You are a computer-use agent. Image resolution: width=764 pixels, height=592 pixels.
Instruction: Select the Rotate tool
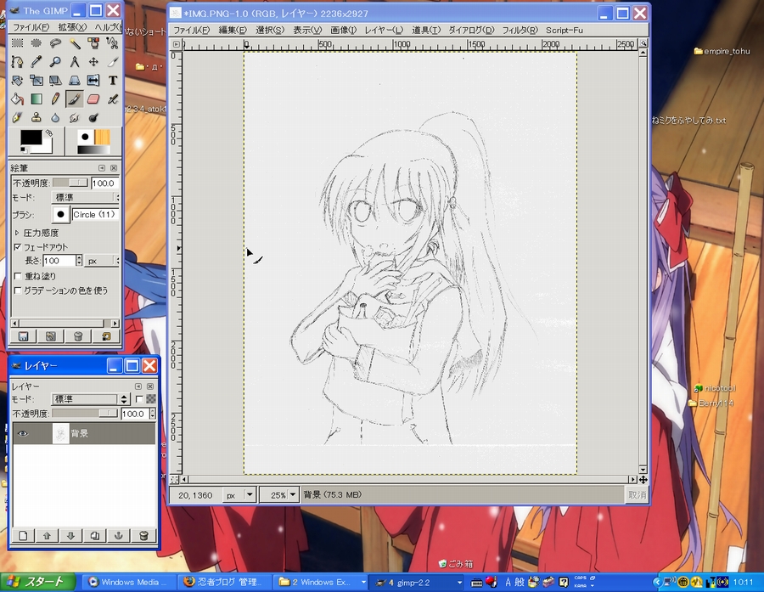point(17,81)
